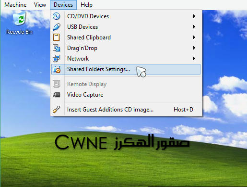Image resolution: width=247 pixels, height=187 pixels.
Task: Click the Video Capture camera icon
Action: [57, 95]
